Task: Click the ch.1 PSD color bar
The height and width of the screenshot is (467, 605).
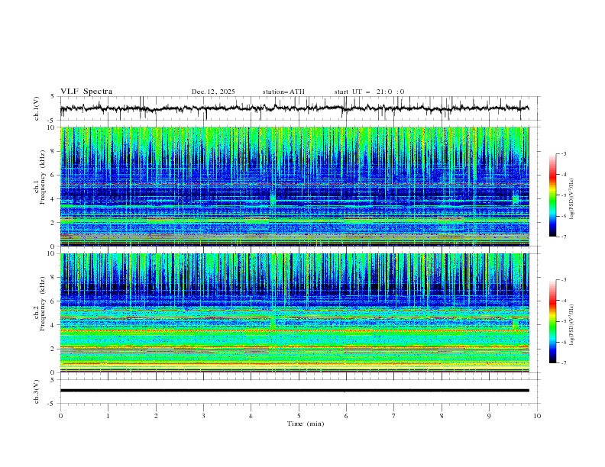Action: click(x=553, y=195)
